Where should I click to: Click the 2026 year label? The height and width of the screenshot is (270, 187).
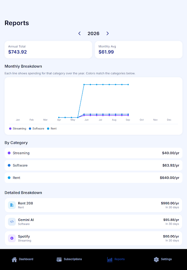pyautogui.click(x=93, y=33)
